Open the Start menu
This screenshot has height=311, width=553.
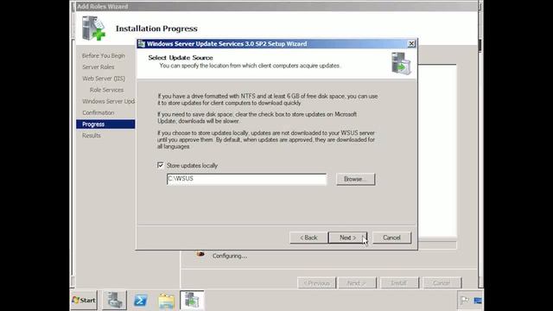(84, 300)
